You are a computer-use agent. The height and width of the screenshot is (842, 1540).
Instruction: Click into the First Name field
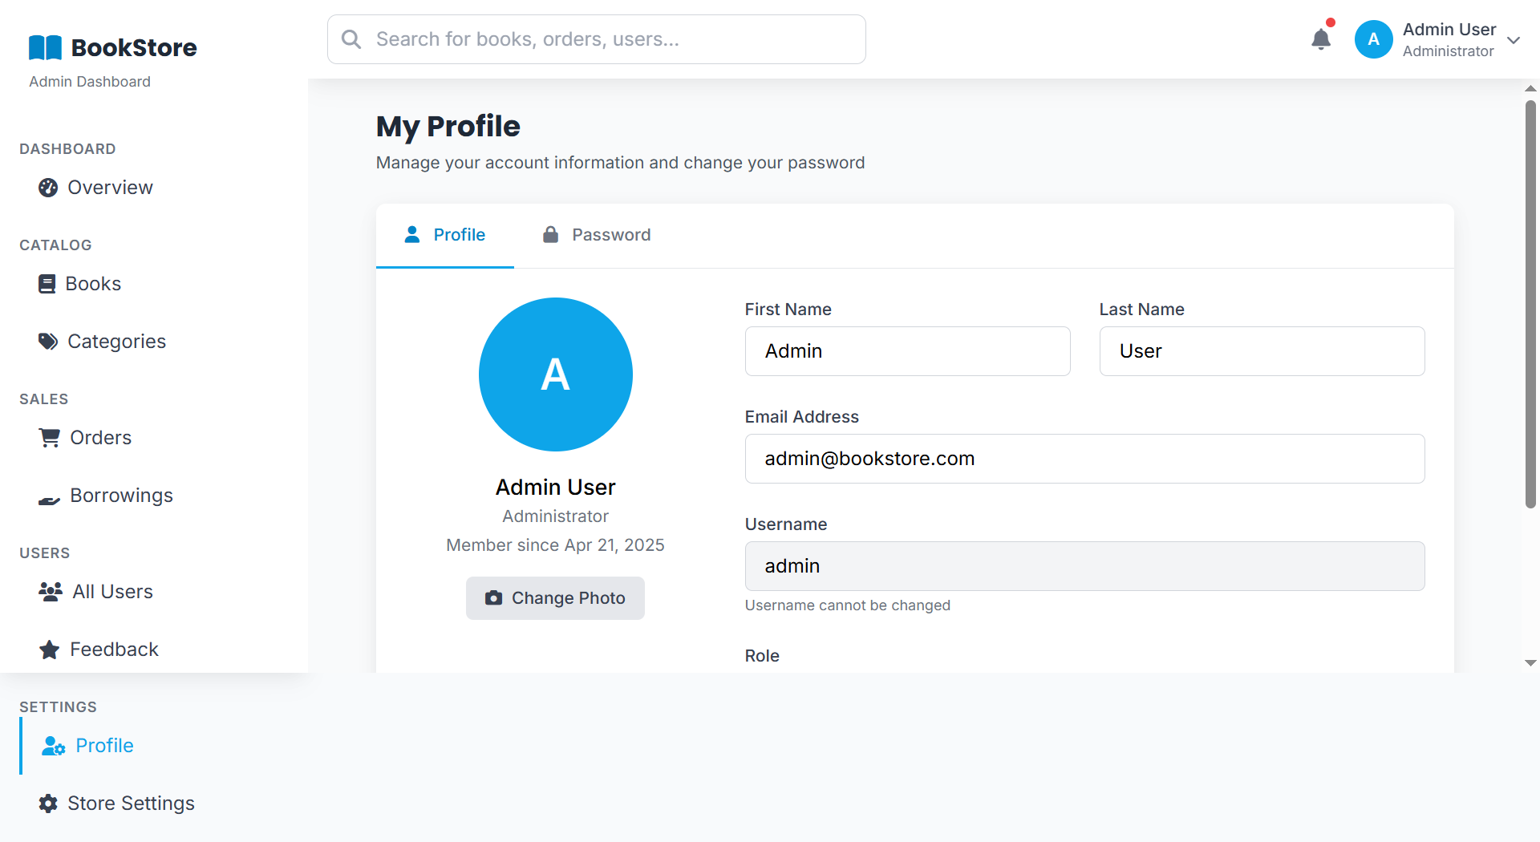[907, 351]
